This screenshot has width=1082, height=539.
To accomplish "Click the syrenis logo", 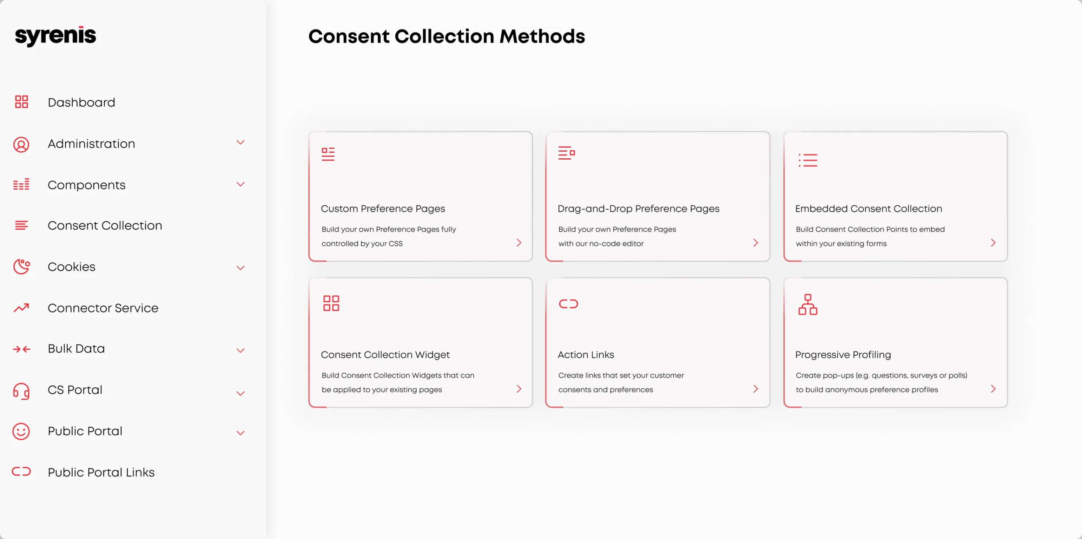I will pyautogui.click(x=55, y=36).
